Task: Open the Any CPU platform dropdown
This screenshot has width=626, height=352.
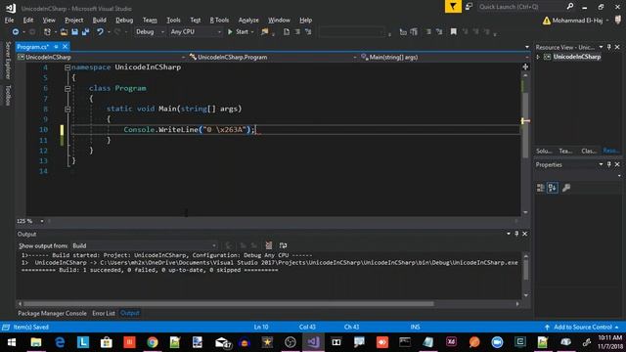Action: coord(196,32)
